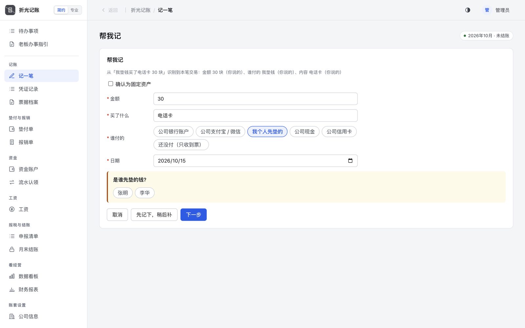This screenshot has width=525, height=328.
Task: Click the 取消 button
Action: point(117,215)
